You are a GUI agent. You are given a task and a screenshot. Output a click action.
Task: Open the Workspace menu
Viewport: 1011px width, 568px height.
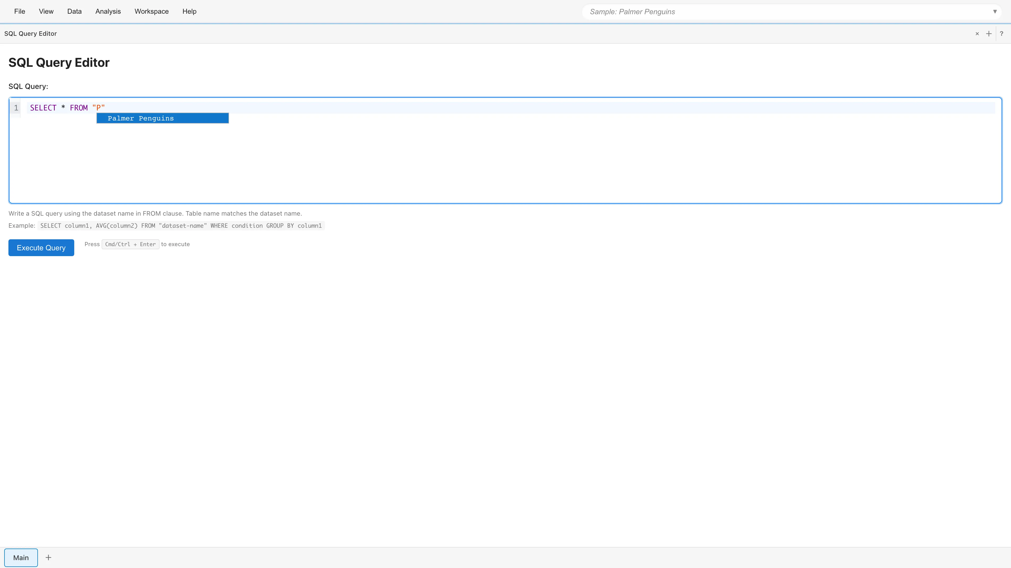151,11
